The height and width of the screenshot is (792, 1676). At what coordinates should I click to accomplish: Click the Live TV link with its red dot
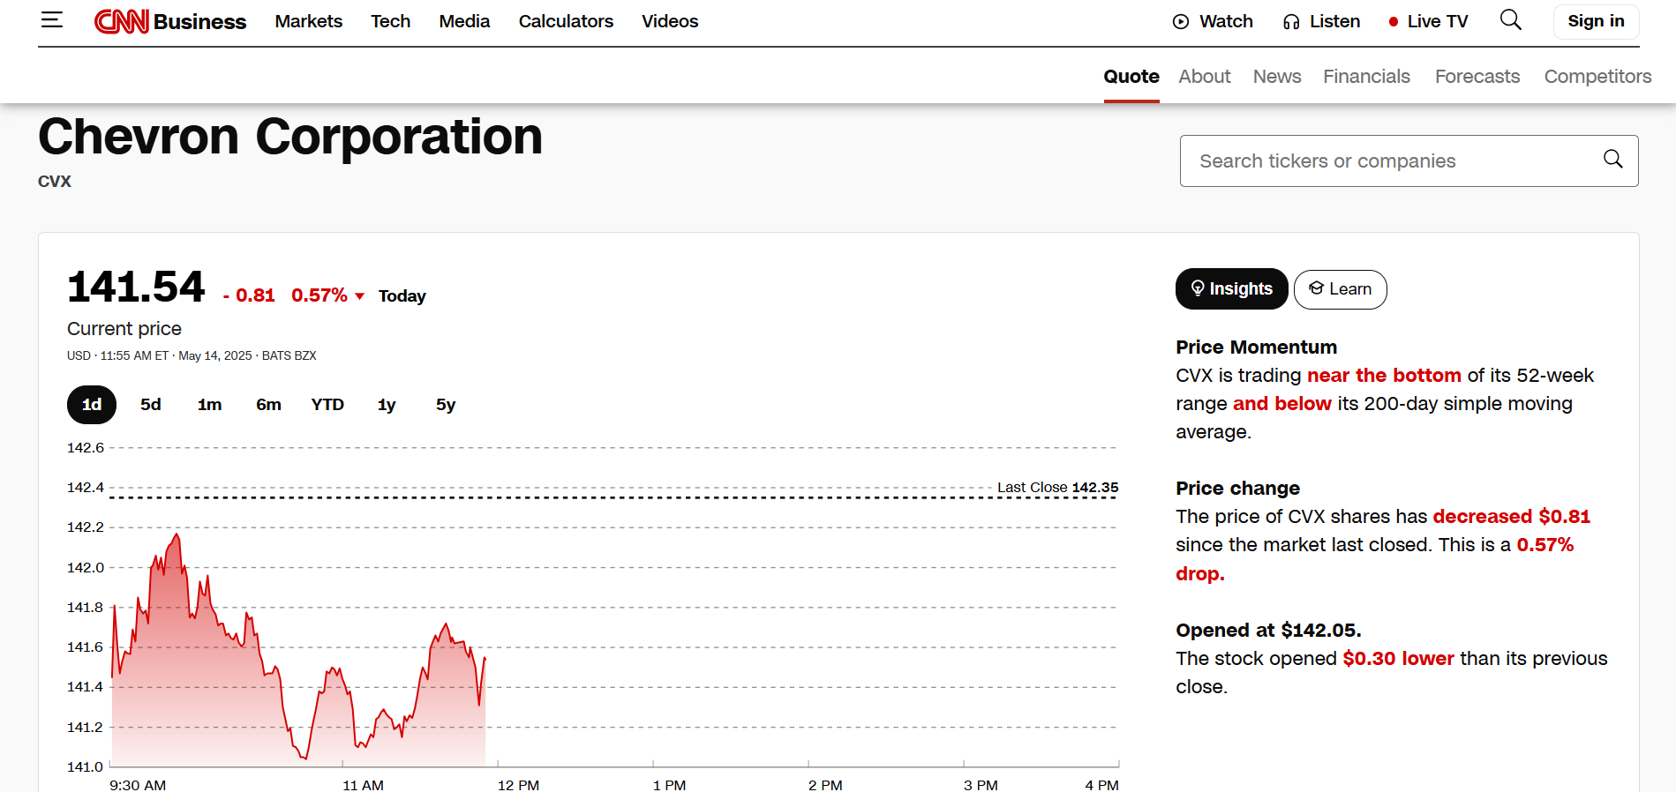coord(1428,21)
